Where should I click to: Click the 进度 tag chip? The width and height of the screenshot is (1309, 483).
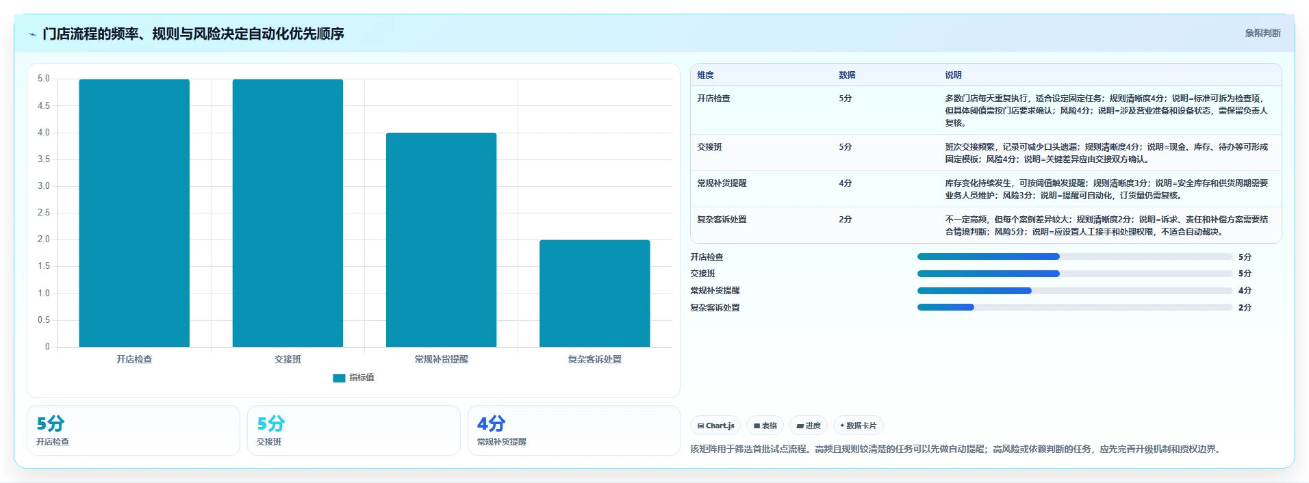809,426
